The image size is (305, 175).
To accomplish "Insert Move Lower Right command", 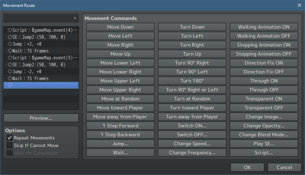I will [x=120, y=72].
